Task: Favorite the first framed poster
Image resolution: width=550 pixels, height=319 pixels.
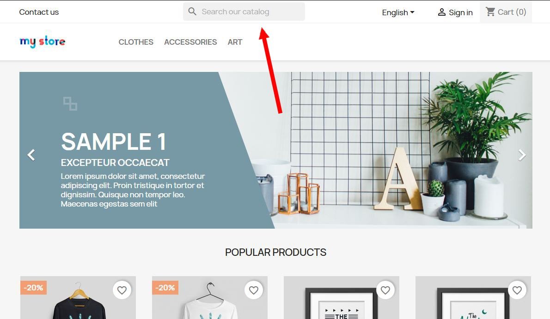Action: pyautogui.click(x=385, y=290)
